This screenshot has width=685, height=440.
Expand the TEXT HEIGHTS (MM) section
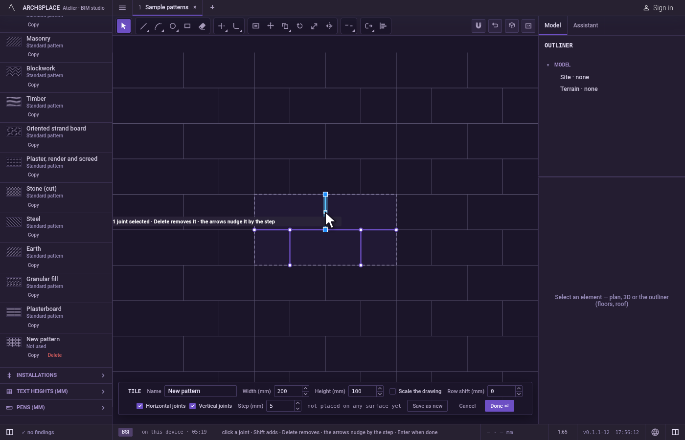coord(56,392)
